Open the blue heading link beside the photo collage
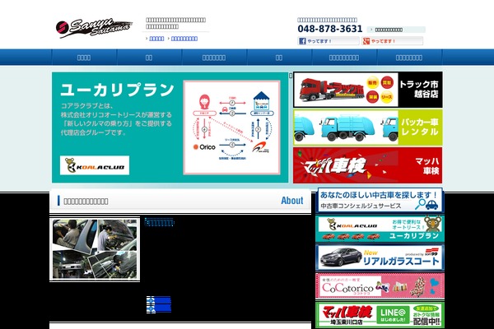Screen dimensions: 494x329 [x=159, y=223]
